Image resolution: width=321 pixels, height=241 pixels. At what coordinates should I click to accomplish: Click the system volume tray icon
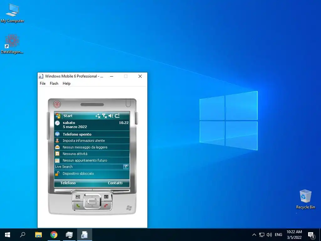[x=269, y=235]
